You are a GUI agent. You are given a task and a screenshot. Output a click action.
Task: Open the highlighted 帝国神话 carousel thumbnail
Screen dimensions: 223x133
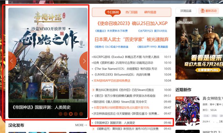[x=47, y=91]
